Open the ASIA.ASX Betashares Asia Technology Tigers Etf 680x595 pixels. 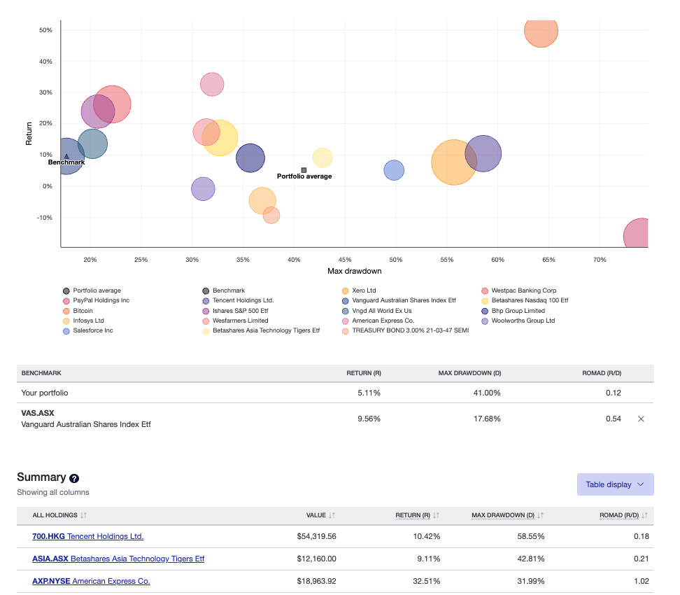click(118, 559)
